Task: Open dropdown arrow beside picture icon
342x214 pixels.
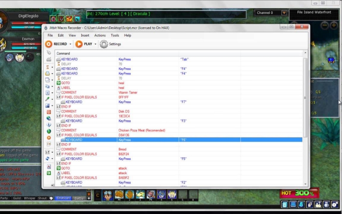Action: 52,106
